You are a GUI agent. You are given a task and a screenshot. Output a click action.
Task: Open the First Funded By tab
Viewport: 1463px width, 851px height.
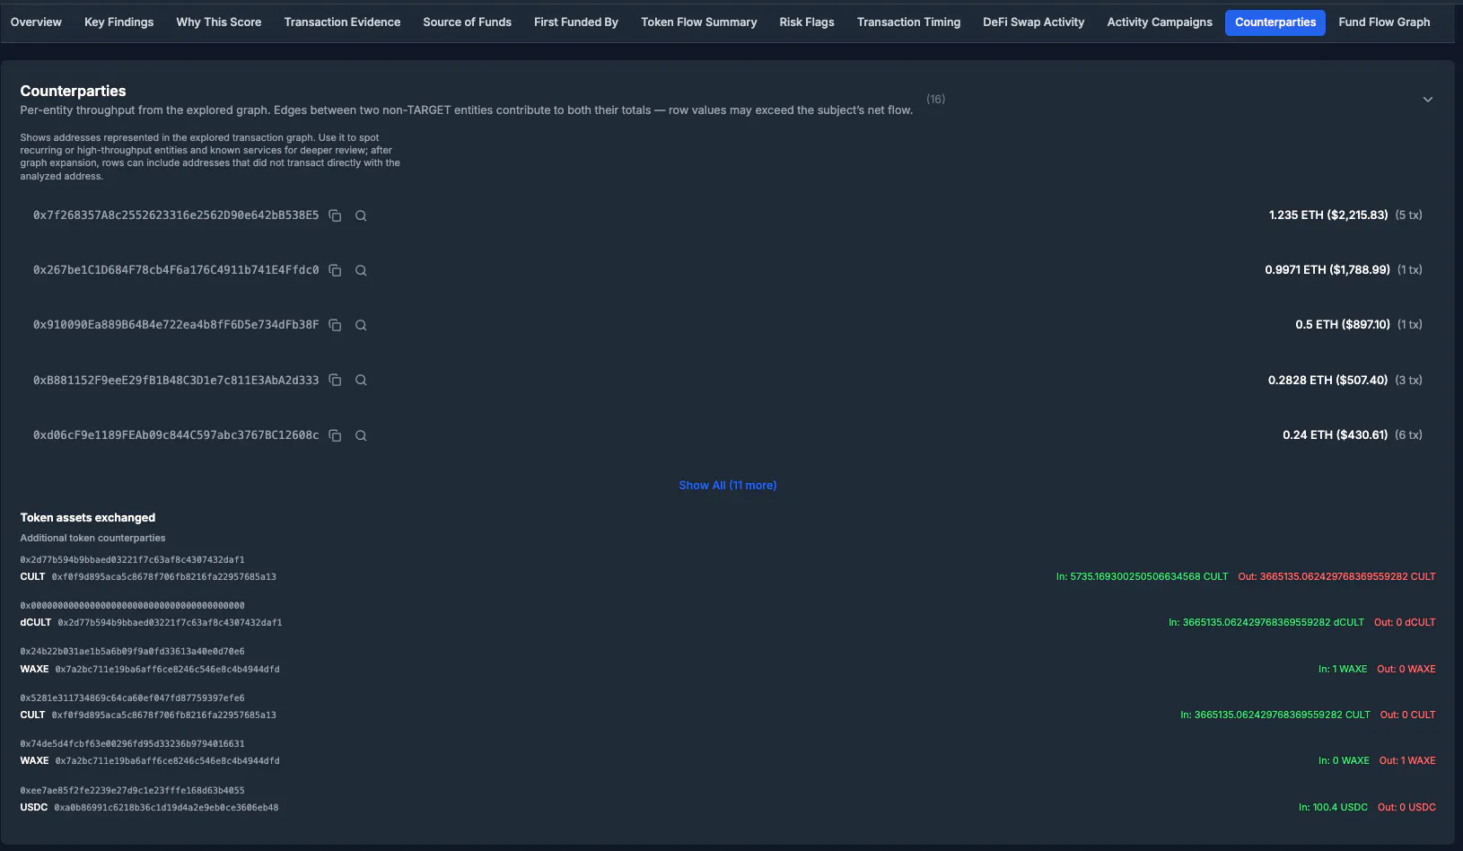click(576, 22)
